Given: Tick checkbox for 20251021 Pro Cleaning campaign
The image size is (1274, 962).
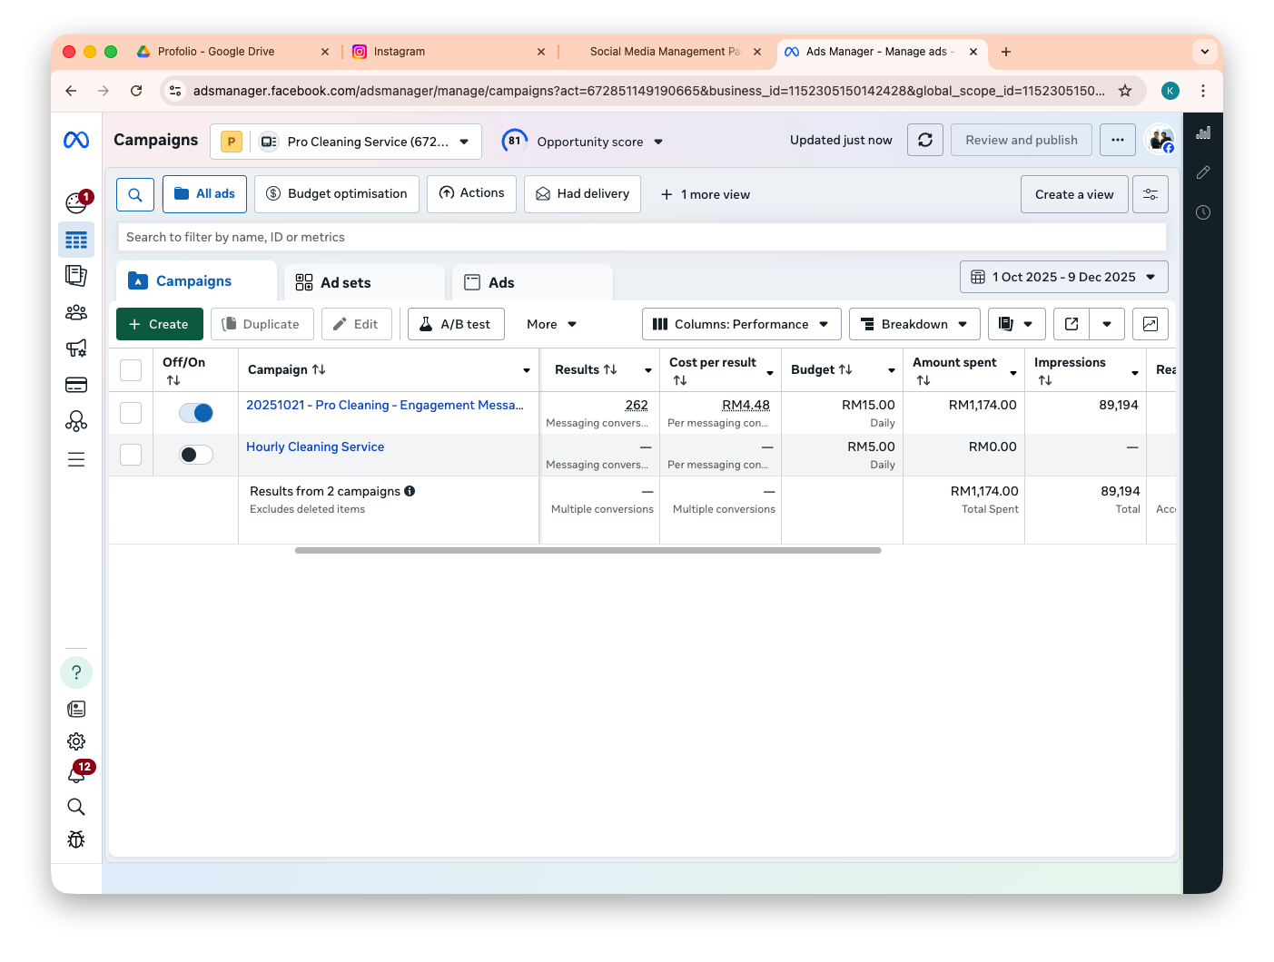Looking at the screenshot, I should coord(131,413).
